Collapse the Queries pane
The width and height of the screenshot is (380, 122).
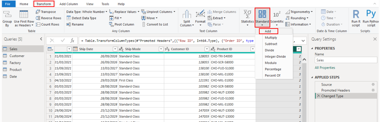pyautogui.click(x=41, y=39)
